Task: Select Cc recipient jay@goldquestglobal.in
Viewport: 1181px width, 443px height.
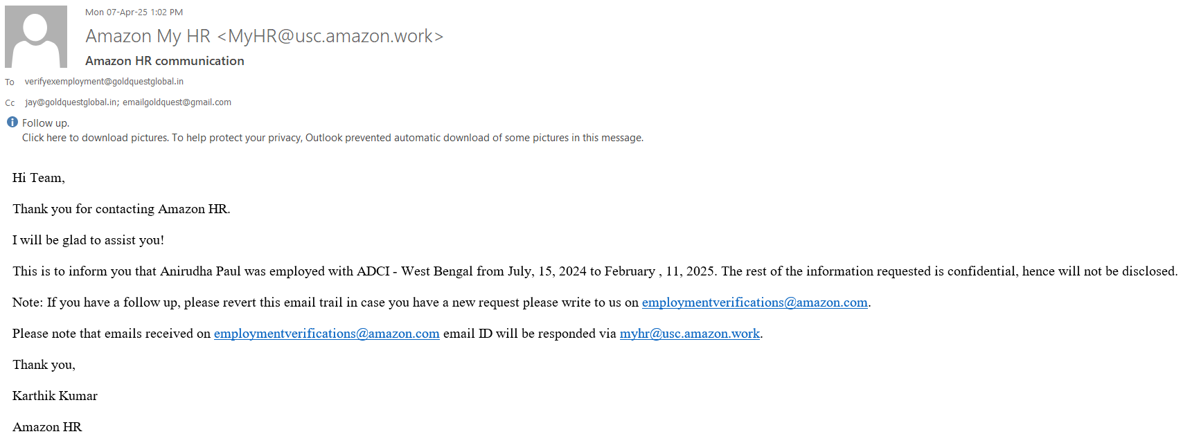Action: (71, 102)
